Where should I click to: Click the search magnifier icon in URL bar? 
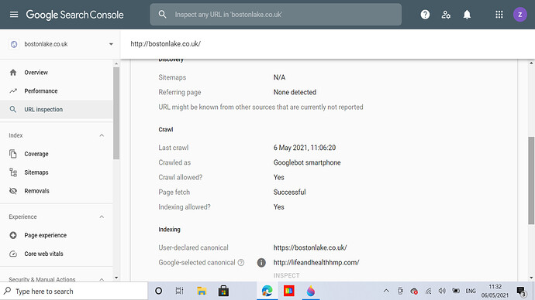(162, 14)
